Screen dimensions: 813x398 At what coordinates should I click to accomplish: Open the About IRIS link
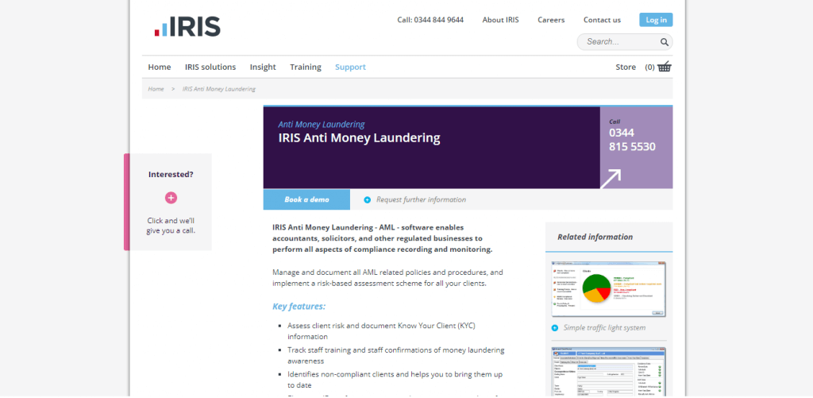(x=500, y=20)
